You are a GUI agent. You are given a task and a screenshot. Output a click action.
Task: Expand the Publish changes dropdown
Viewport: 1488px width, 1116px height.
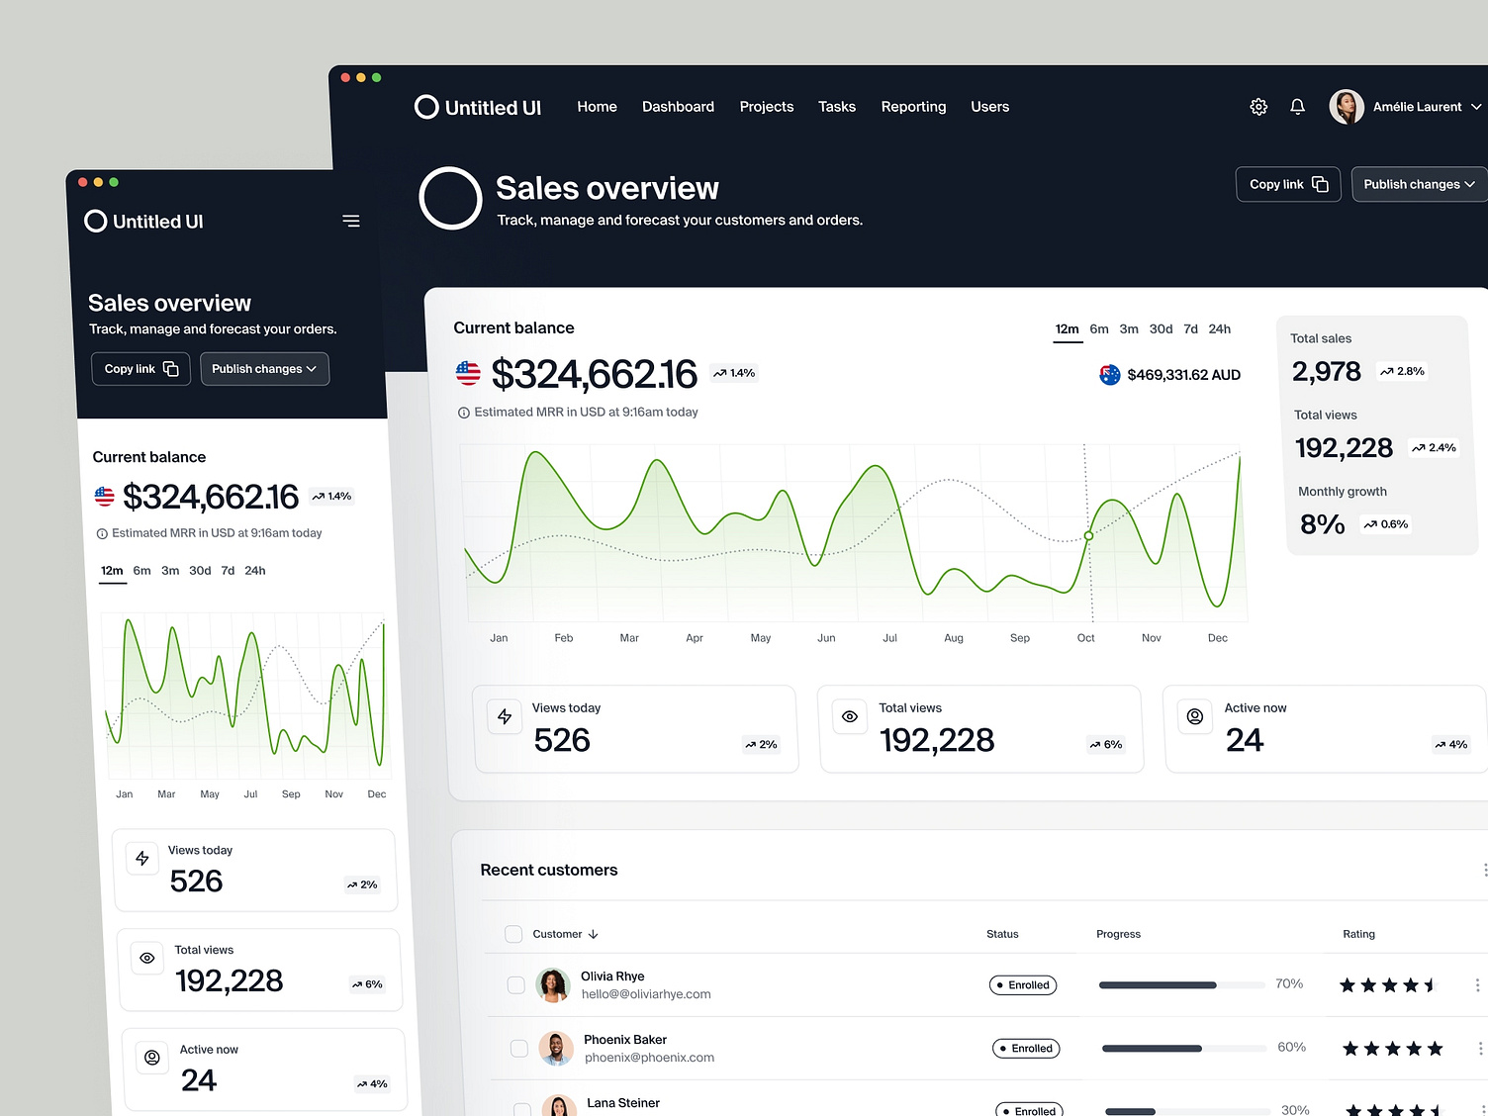[1418, 184]
